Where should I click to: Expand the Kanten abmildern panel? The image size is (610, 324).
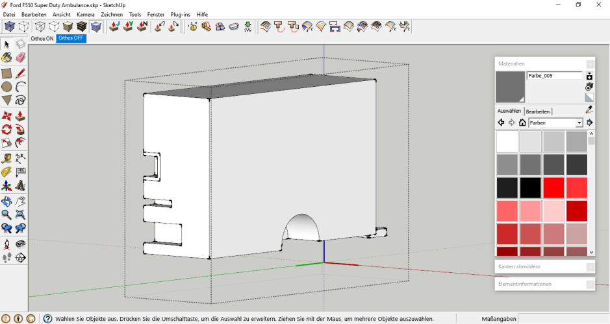[x=544, y=266]
